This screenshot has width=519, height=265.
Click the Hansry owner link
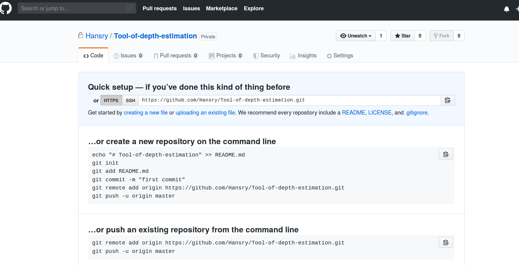coord(97,36)
